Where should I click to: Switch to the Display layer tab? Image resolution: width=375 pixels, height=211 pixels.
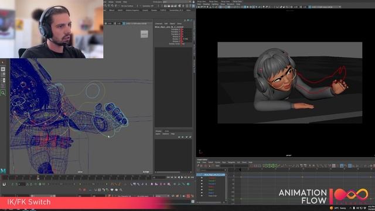(x=158, y=131)
